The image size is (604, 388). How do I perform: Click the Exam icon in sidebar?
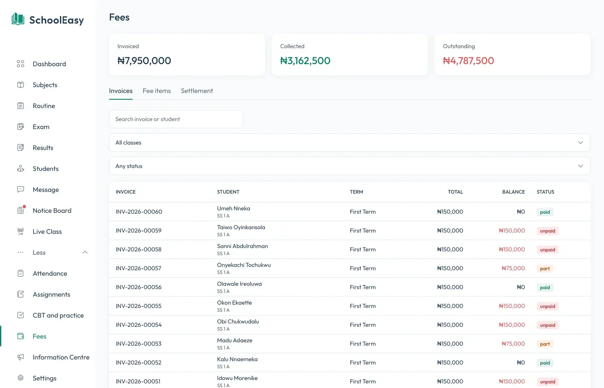[21, 127]
